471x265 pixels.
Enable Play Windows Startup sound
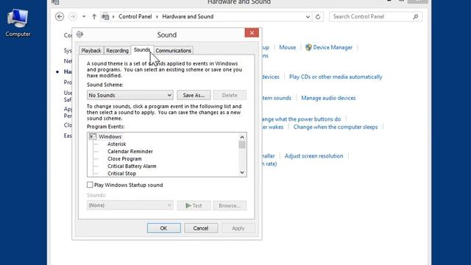pos(90,185)
